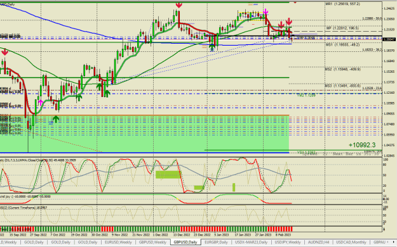397x247 pixels.
Task: Switch to the GBPUSD,Weekly chart tab
Action: tap(152, 242)
